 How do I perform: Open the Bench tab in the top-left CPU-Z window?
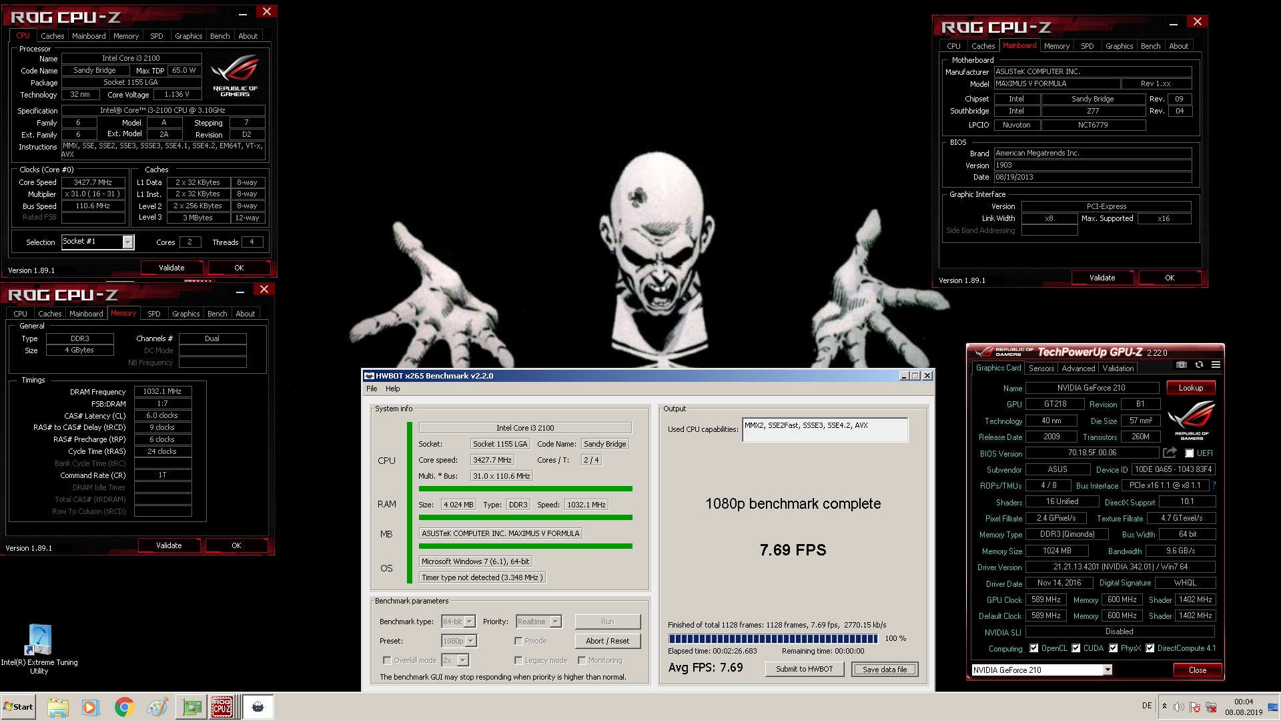pyautogui.click(x=220, y=36)
